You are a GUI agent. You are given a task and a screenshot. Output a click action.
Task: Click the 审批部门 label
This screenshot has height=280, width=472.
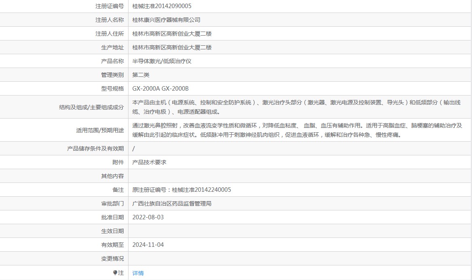coord(112,204)
